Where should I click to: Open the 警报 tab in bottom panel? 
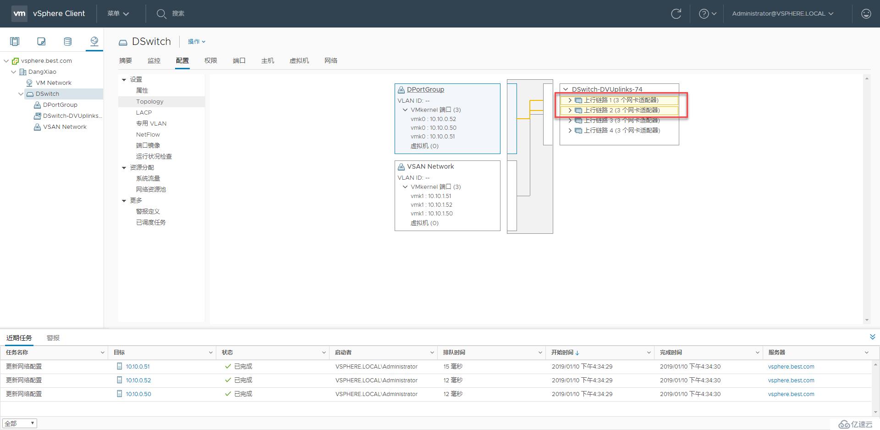53,338
